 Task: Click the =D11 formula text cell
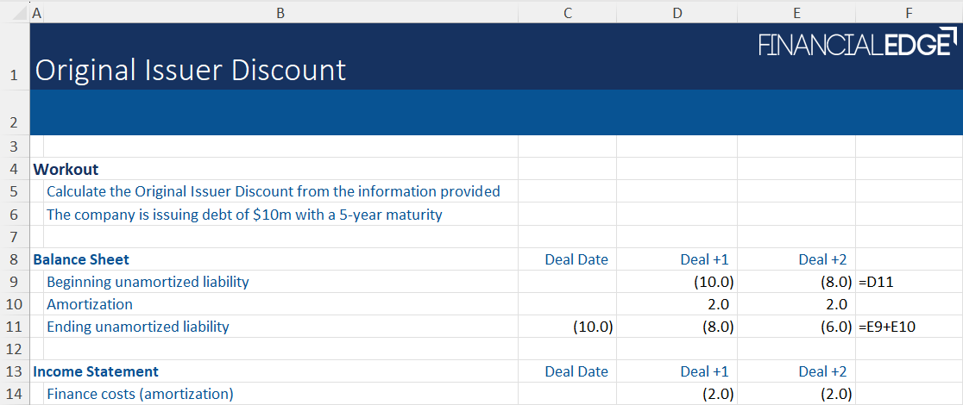click(878, 282)
